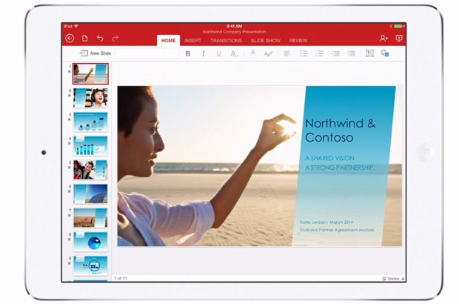The height and width of the screenshot is (304, 459).
Task: Toggle underline formatting
Action: 218,53
